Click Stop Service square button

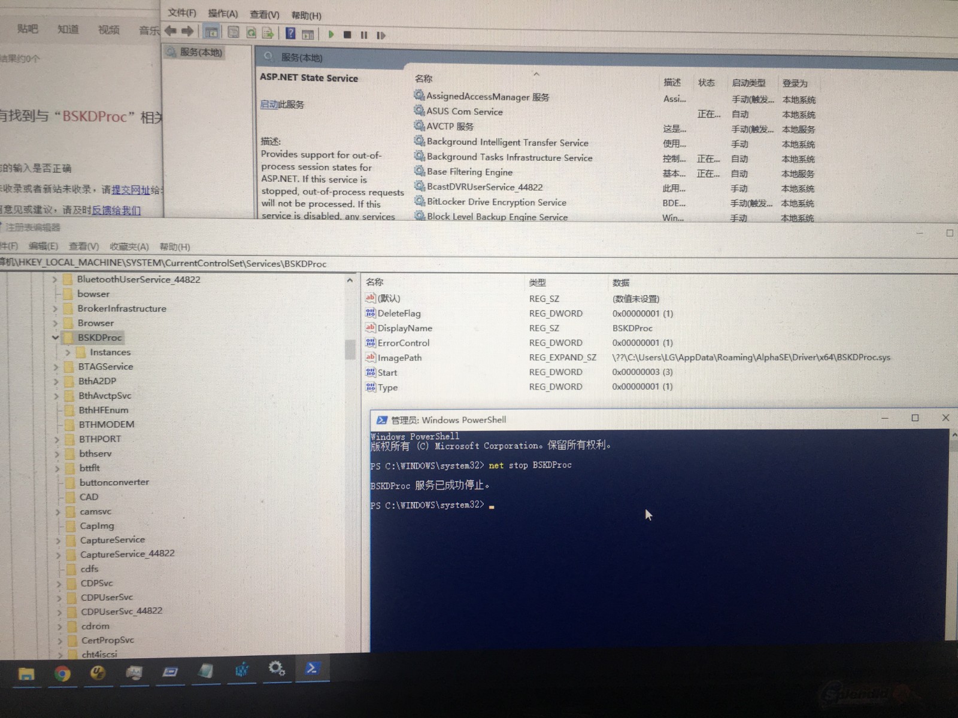[347, 35]
